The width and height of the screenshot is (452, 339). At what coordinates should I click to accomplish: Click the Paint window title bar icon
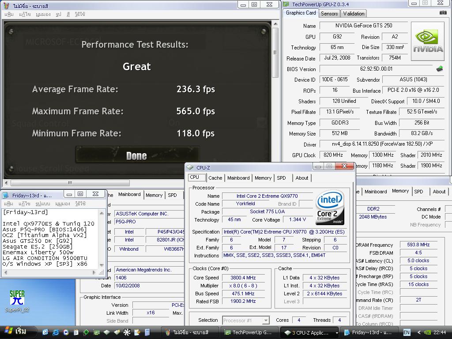(x=7, y=6)
